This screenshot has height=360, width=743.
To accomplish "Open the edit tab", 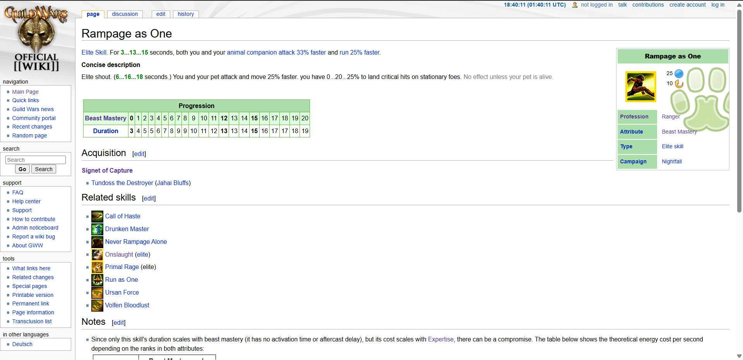I will (161, 14).
